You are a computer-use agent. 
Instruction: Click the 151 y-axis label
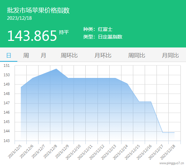[x=7, y=65]
